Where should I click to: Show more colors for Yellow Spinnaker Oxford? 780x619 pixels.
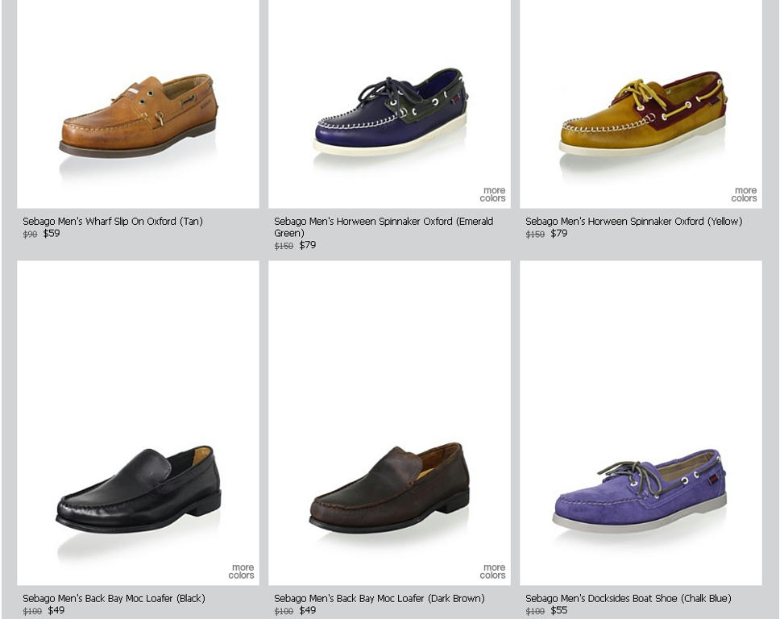pyautogui.click(x=744, y=194)
